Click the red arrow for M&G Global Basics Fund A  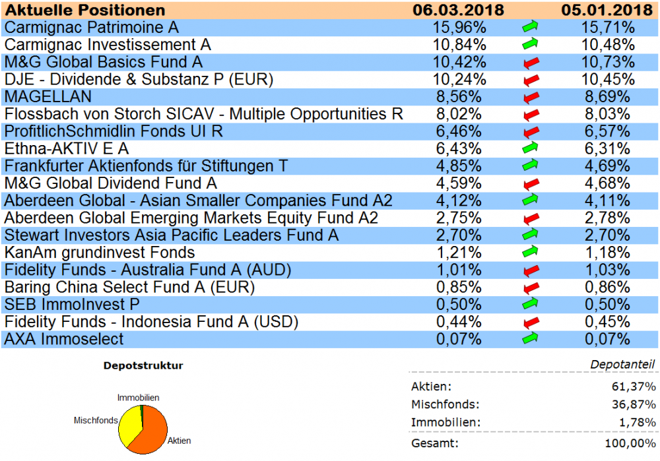coord(529,63)
